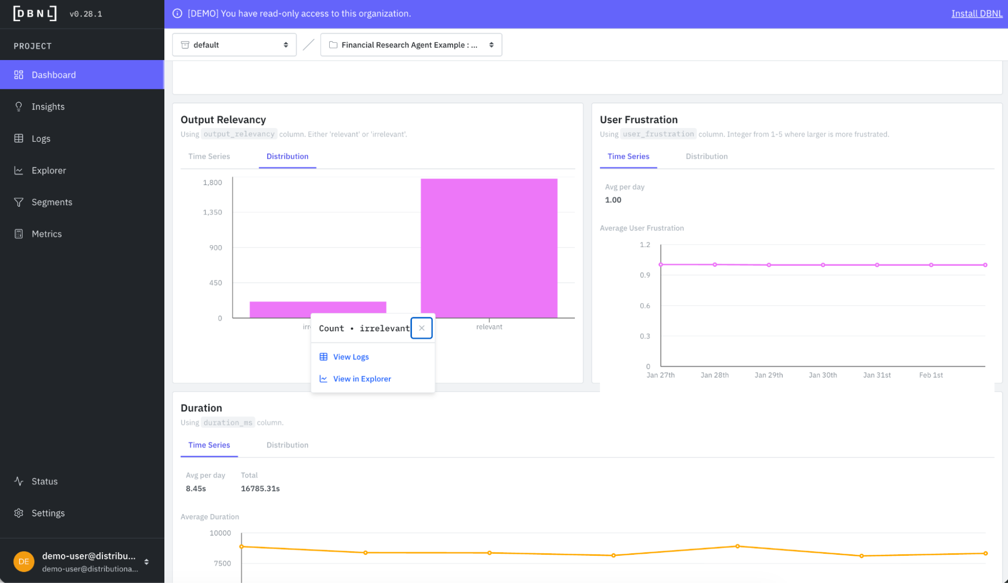Open Explorer using its chart icon
This screenshot has height=583, width=1008.
pos(19,170)
